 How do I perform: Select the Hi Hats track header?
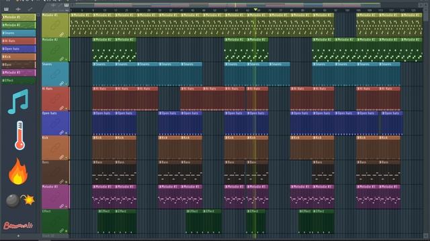pyautogui.click(x=55, y=99)
